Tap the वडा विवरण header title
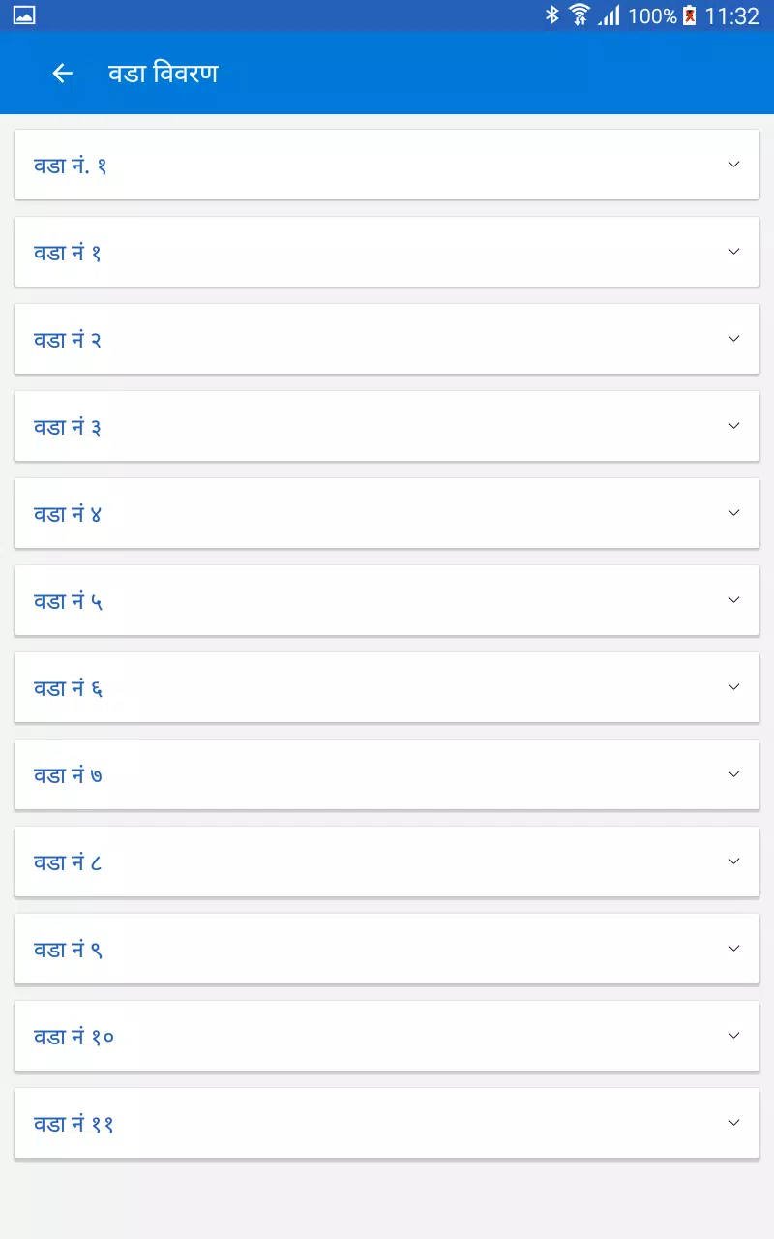774x1239 pixels. [163, 74]
